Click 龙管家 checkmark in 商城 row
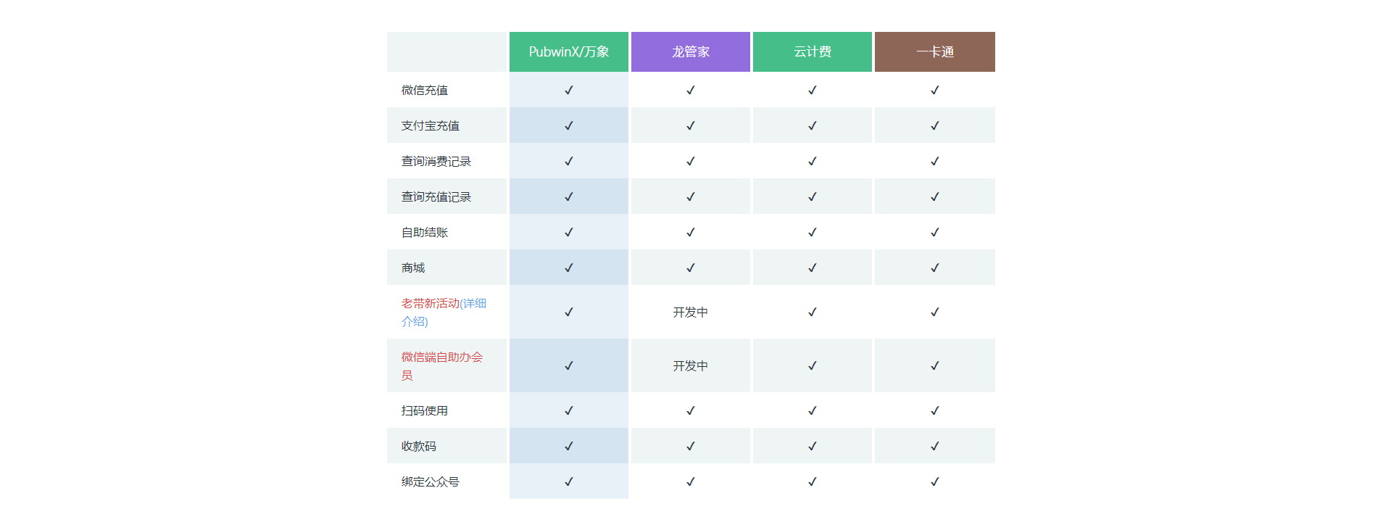Screen dimensions: 1375x530 tap(691, 268)
